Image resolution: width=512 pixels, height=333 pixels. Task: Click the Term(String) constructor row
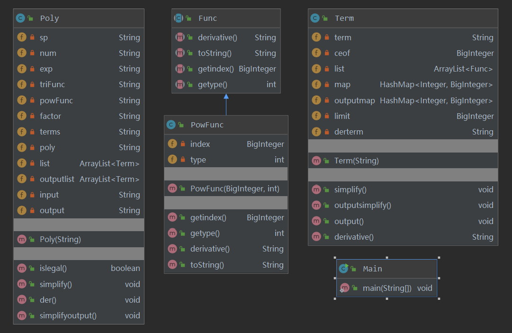pyautogui.click(x=356, y=161)
